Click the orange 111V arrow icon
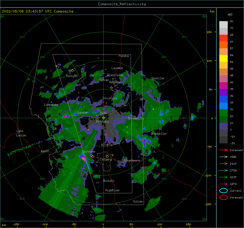 pyautogui.click(x=223, y=163)
